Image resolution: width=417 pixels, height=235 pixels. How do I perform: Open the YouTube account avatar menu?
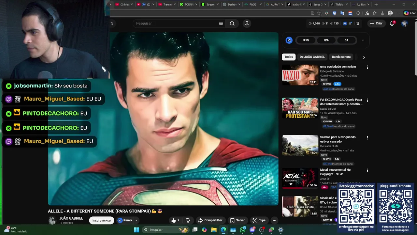pyautogui.click(x=404, y=23)
